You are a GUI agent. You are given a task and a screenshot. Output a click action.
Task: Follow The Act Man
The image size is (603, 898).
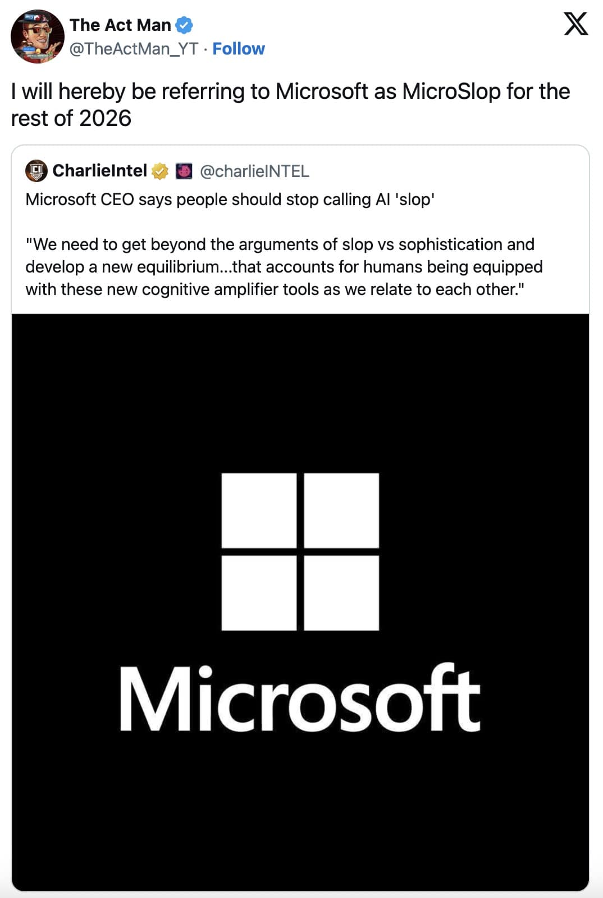tap(238, 49)
